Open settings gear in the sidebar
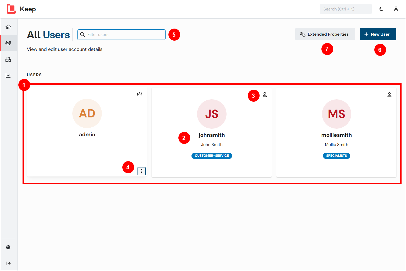This screenshot has height=271, width=406. click(8, 247)
